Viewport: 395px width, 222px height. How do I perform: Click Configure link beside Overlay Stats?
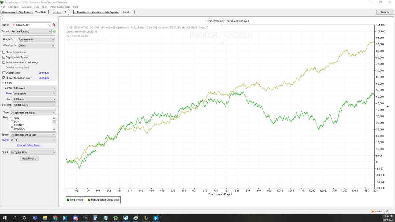coord(44,73)
